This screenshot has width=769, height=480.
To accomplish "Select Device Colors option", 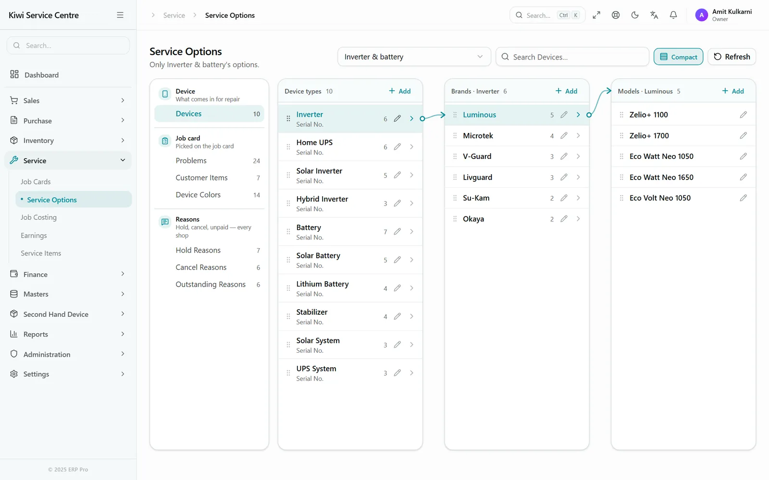I will (x=210, y=195).
